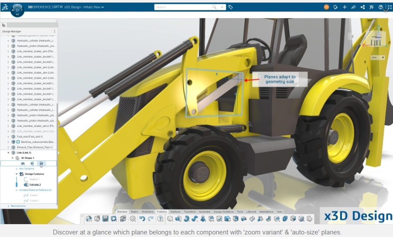This screenshot has width=393, height=237.
Task: Select the Loft feature icon
Action: pos(203,219)
